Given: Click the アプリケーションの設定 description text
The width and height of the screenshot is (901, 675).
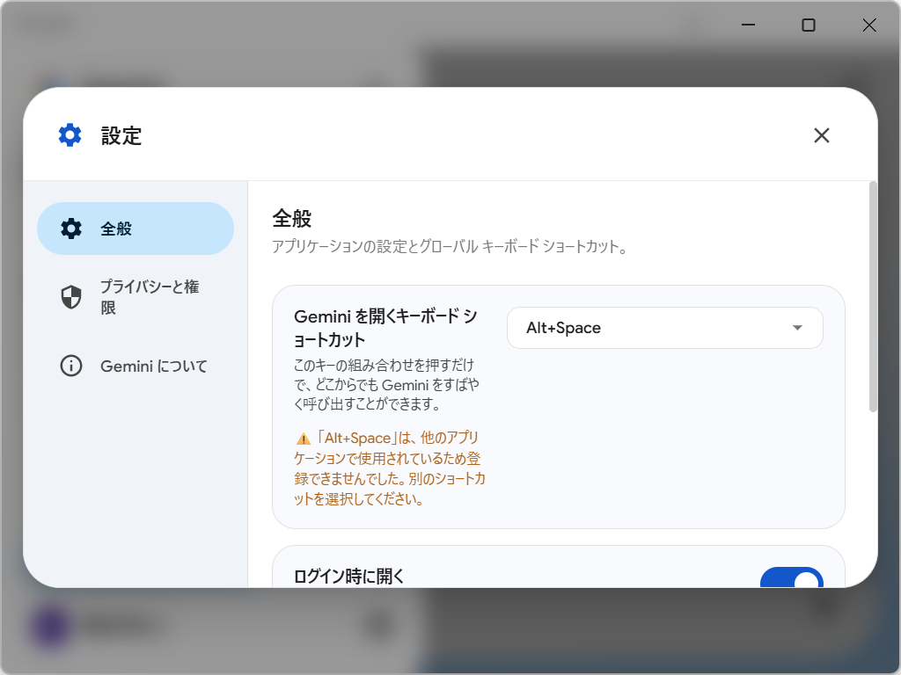Looking at the screenshot, I should point(450,247).
